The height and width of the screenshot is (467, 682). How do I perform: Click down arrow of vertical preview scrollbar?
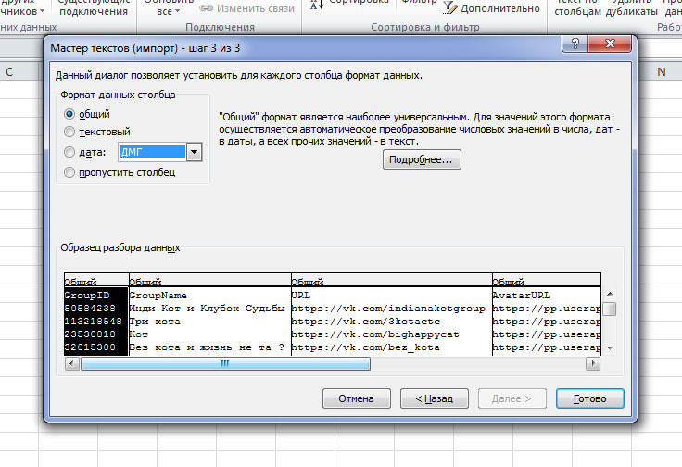(610, 347)
